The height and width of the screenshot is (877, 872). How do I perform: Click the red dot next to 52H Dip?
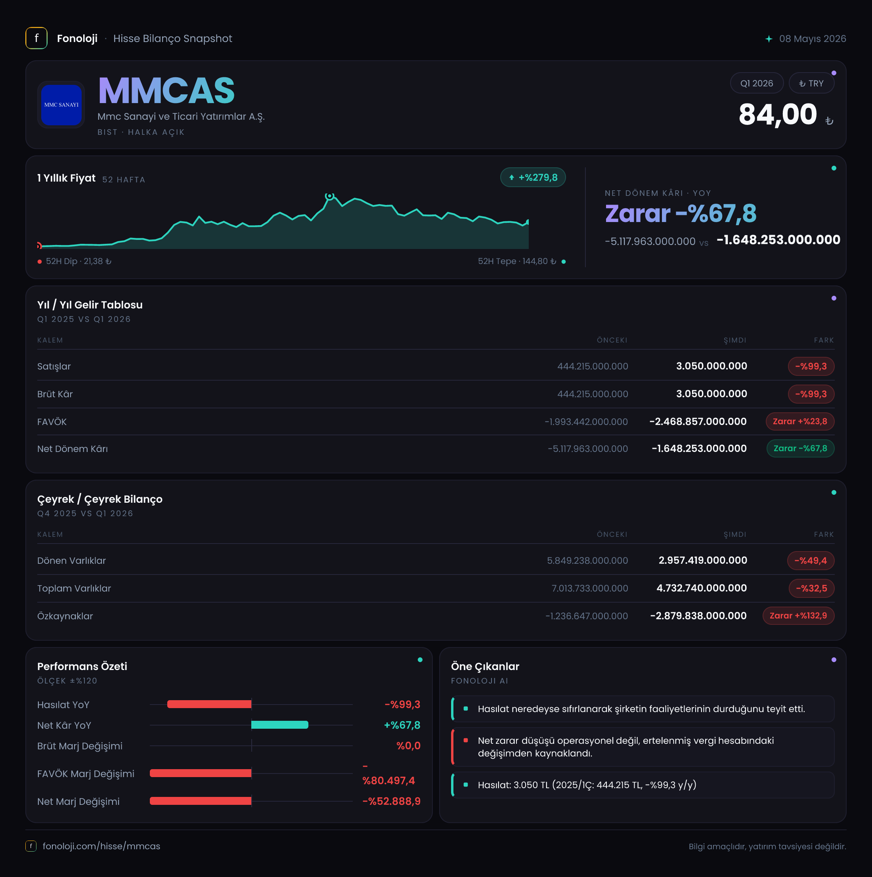tap(40, 261)
